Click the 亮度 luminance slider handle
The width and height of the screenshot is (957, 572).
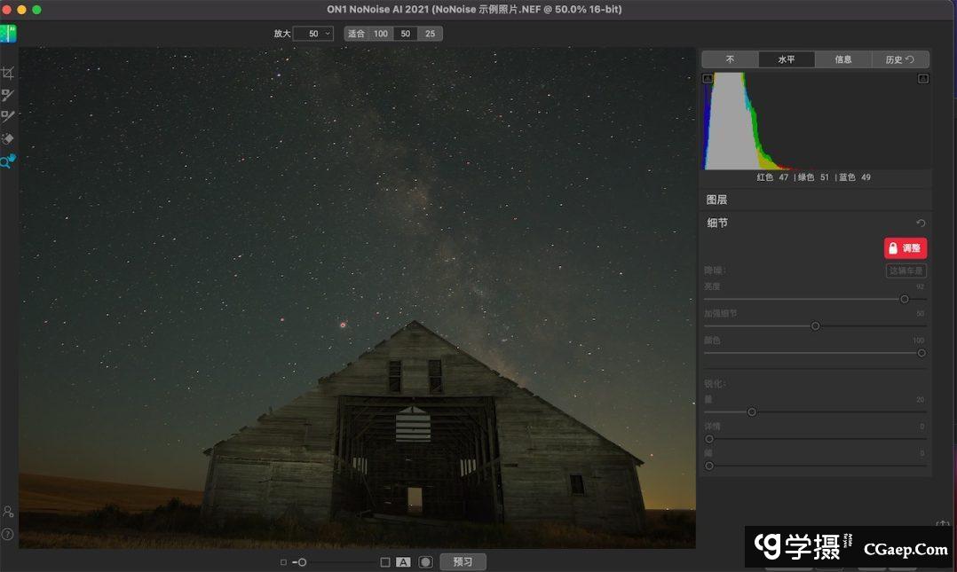pyautogui.click(x=905, y=299)
